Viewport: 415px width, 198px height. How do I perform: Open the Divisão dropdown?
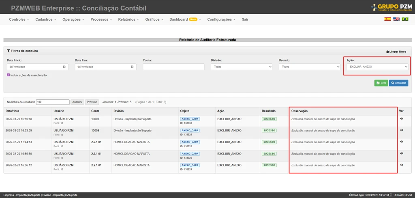tap(242, 67)
